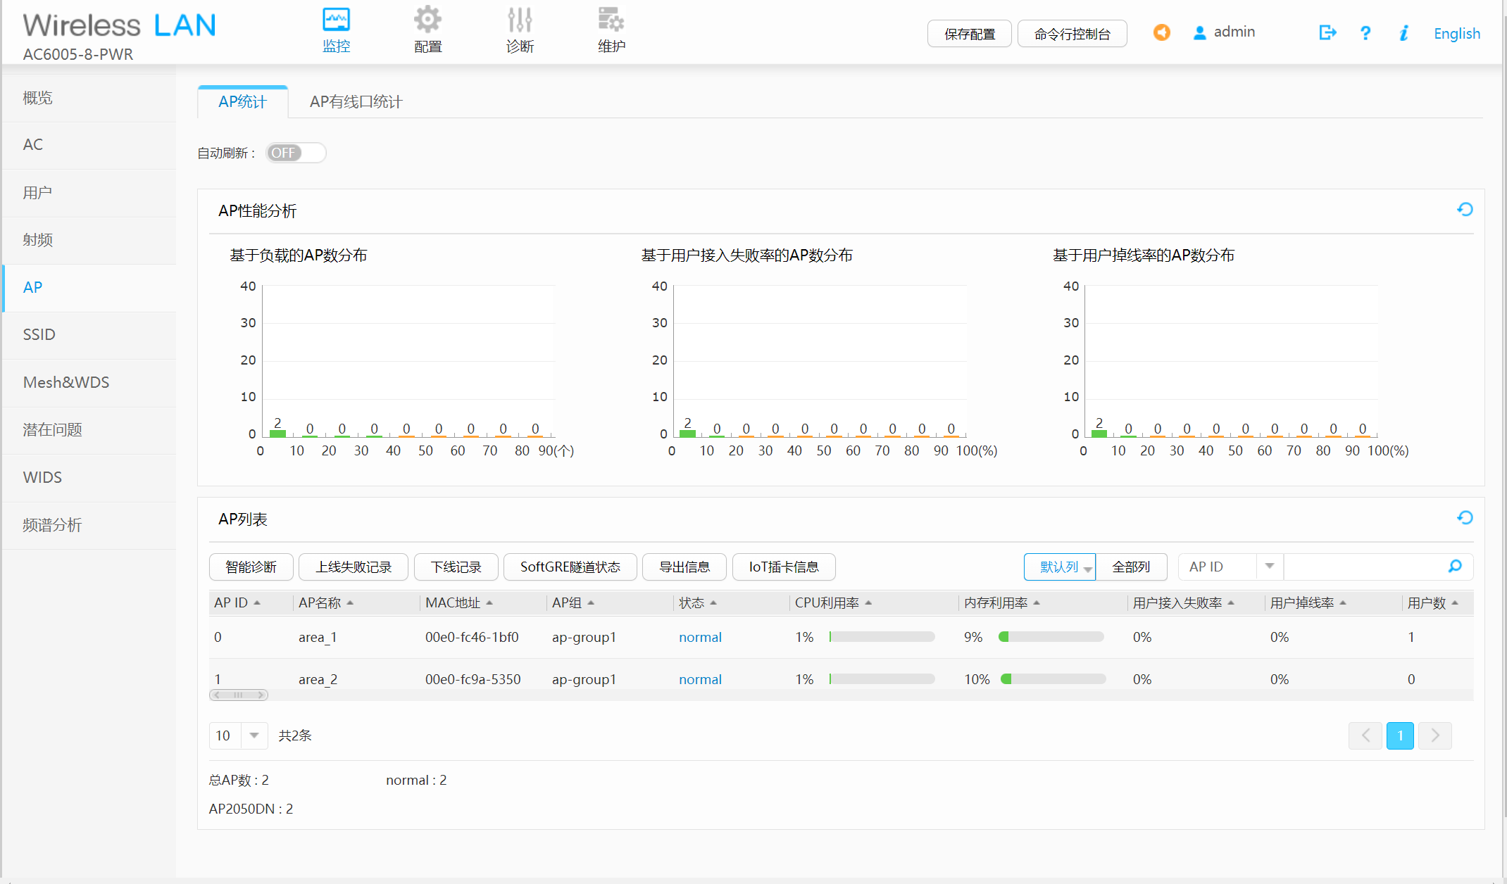The image size is (1507, 884).
Task: Open SSID in sidebar
Action: click(x=89, y=335)
